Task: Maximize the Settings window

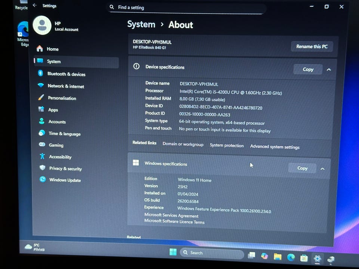Action: pos(326,6)
